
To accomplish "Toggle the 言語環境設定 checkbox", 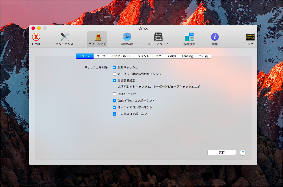I will [x=114, y=81].
